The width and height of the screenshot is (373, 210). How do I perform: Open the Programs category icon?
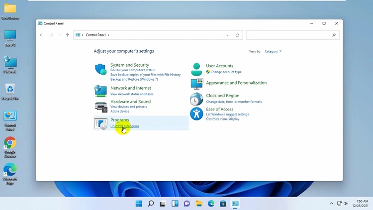pyautogui.click(x=100, y=123)
